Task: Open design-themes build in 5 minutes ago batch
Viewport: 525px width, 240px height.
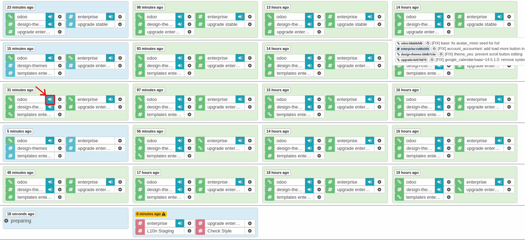Action: click(32, 148)
